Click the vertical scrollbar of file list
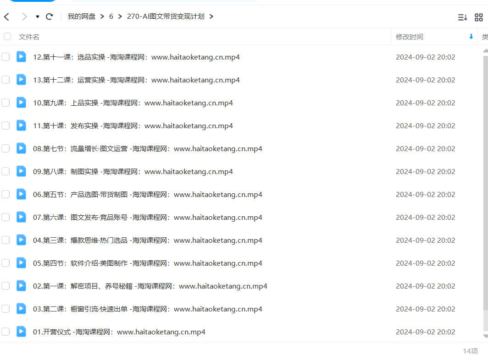The image size is (488, 355). [x=486, y=183]
